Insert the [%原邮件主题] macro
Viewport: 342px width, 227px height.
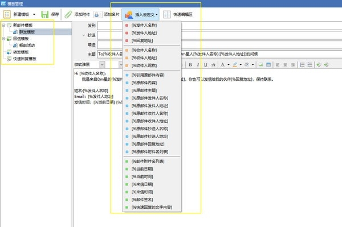(x=152, y=90)
